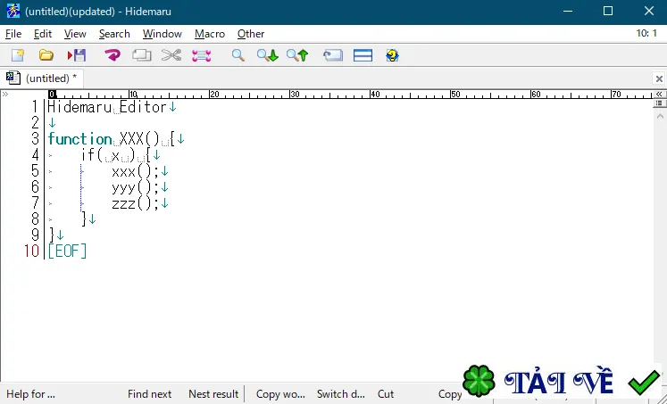Click the split window icon in the toolbar
This screenshot has height=404, width=667.
point(363,55)
